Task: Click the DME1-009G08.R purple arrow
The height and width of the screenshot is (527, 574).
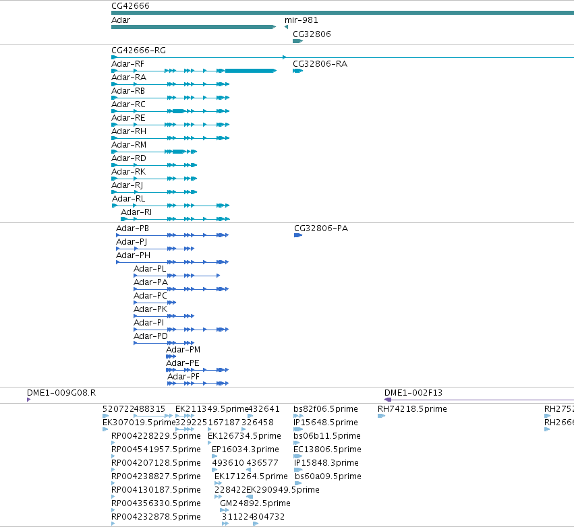Action: [x=28, y=400]
